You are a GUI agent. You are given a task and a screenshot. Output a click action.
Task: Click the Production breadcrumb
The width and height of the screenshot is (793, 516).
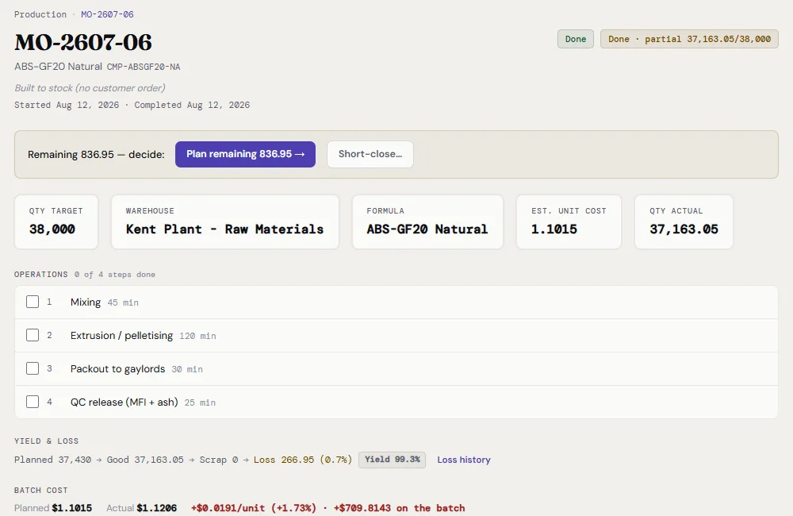[x=40, y=14]
